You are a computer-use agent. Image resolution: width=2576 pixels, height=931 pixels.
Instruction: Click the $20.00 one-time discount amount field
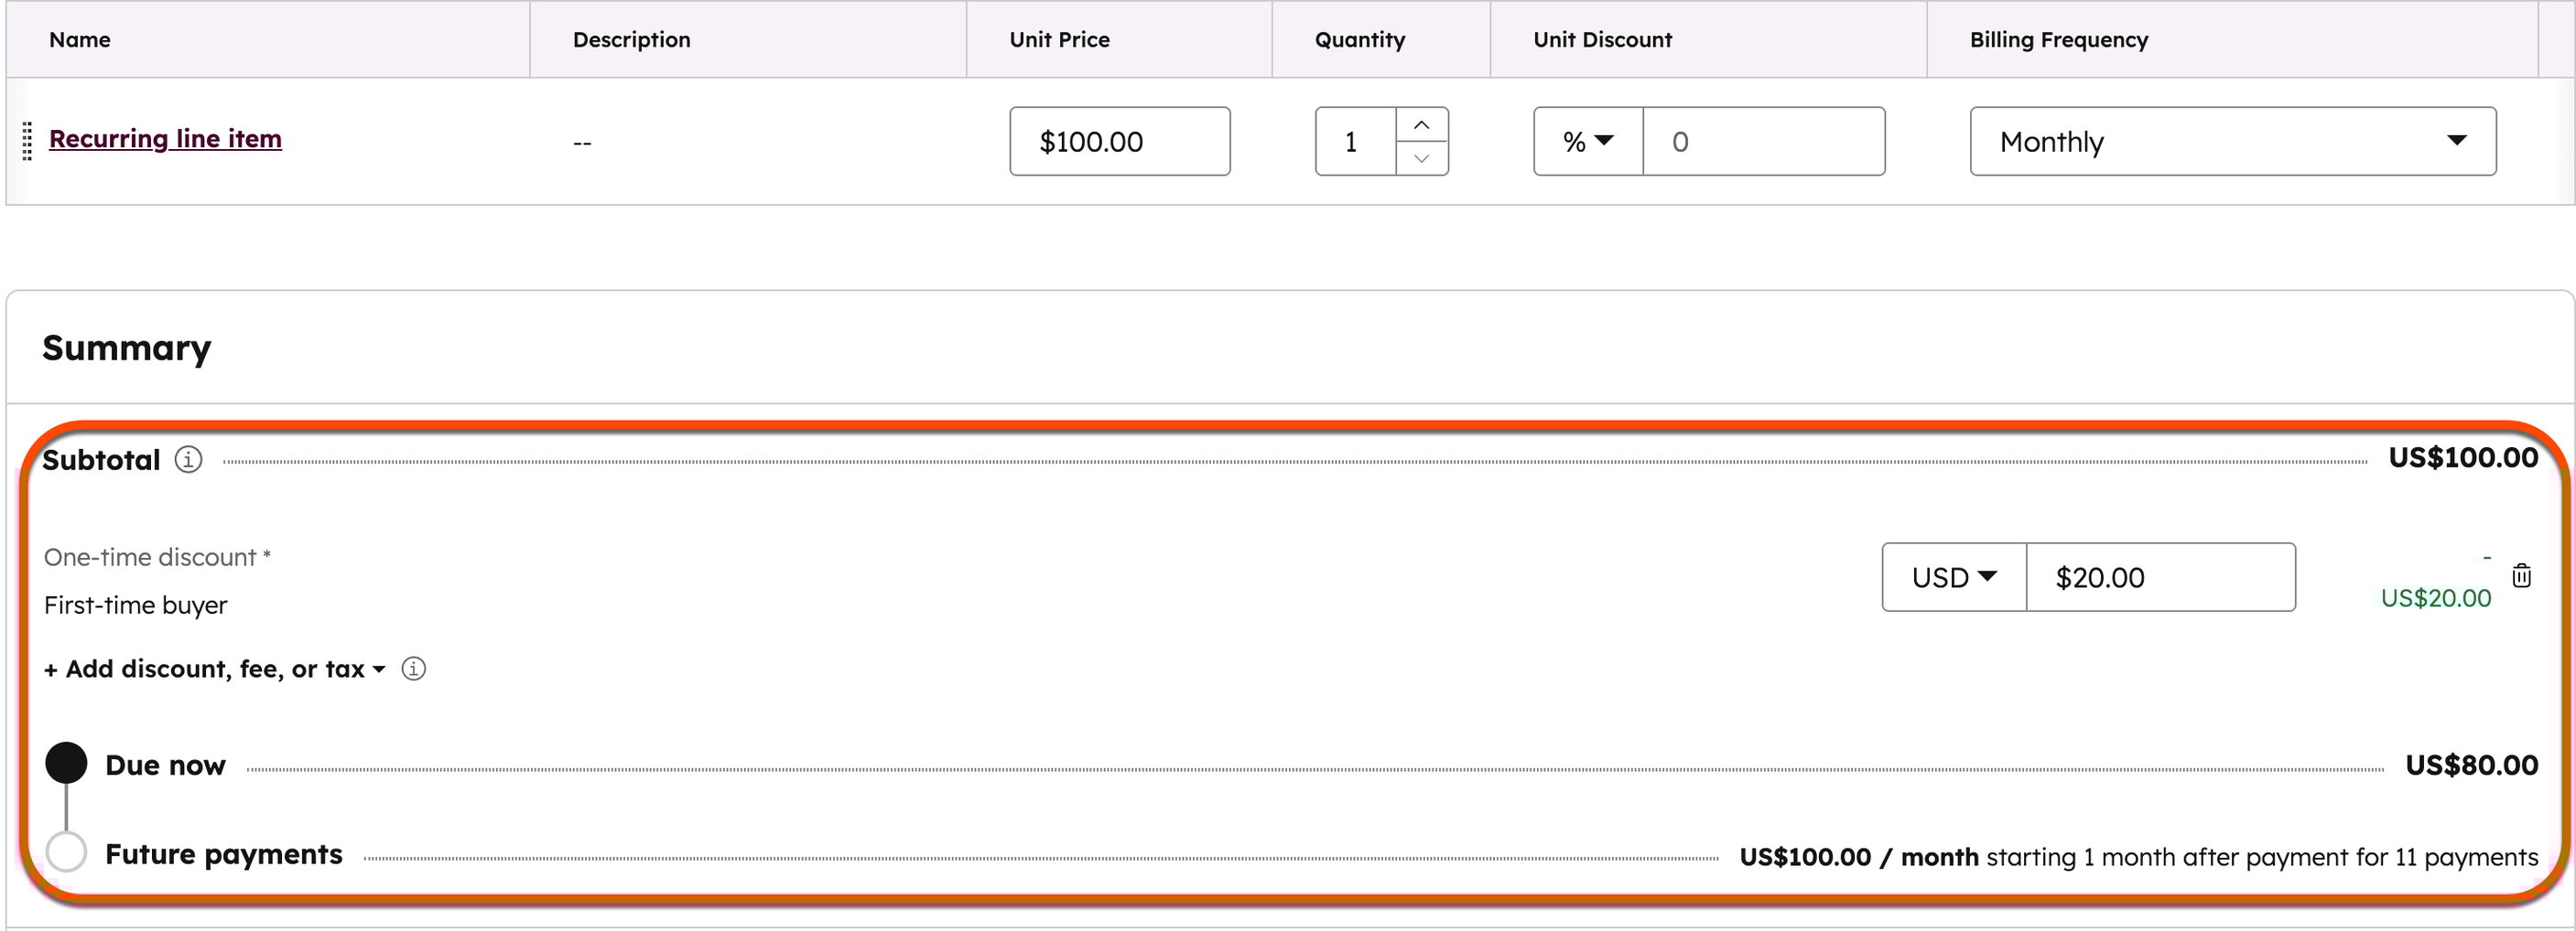2160,577
